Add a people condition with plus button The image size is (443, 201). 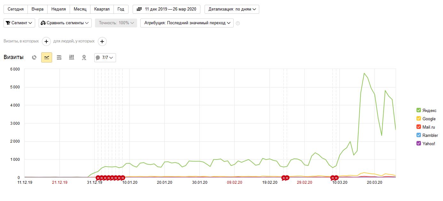point(102,41)
